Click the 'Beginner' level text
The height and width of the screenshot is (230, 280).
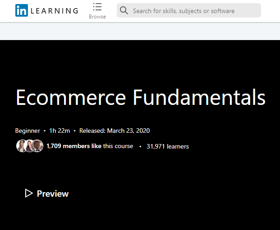[28, 131]
